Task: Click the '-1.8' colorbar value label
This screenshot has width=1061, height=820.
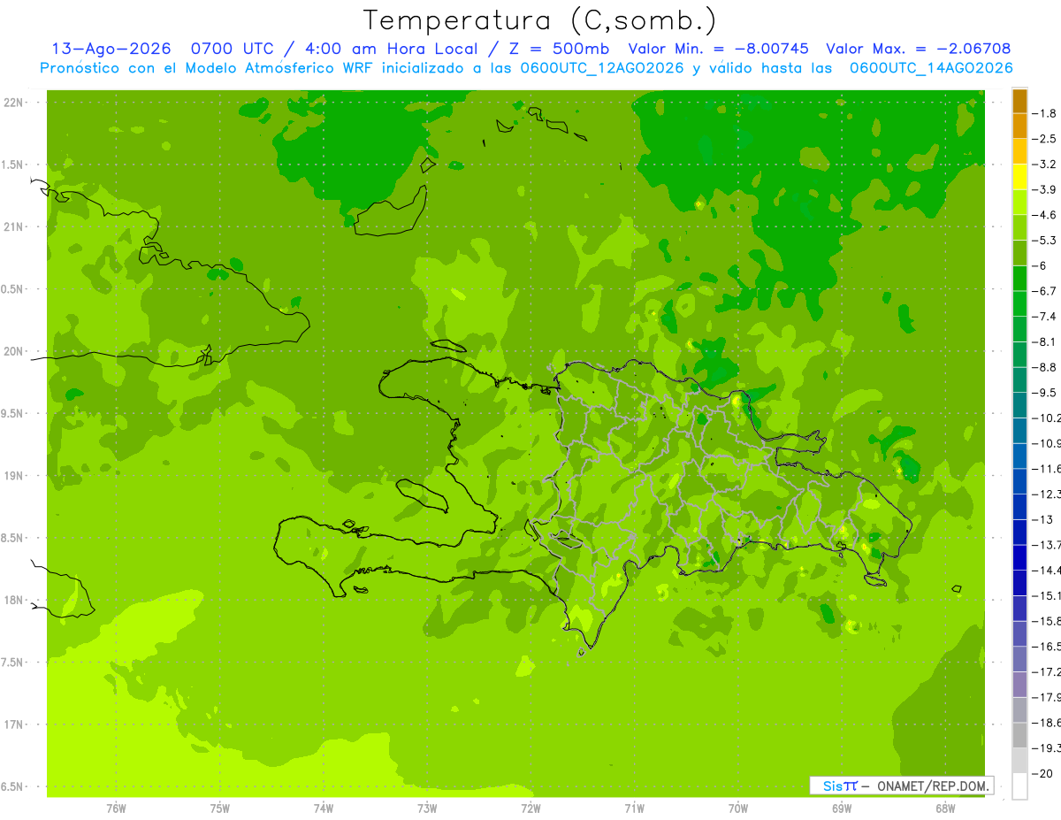Action: point(1044,113)
